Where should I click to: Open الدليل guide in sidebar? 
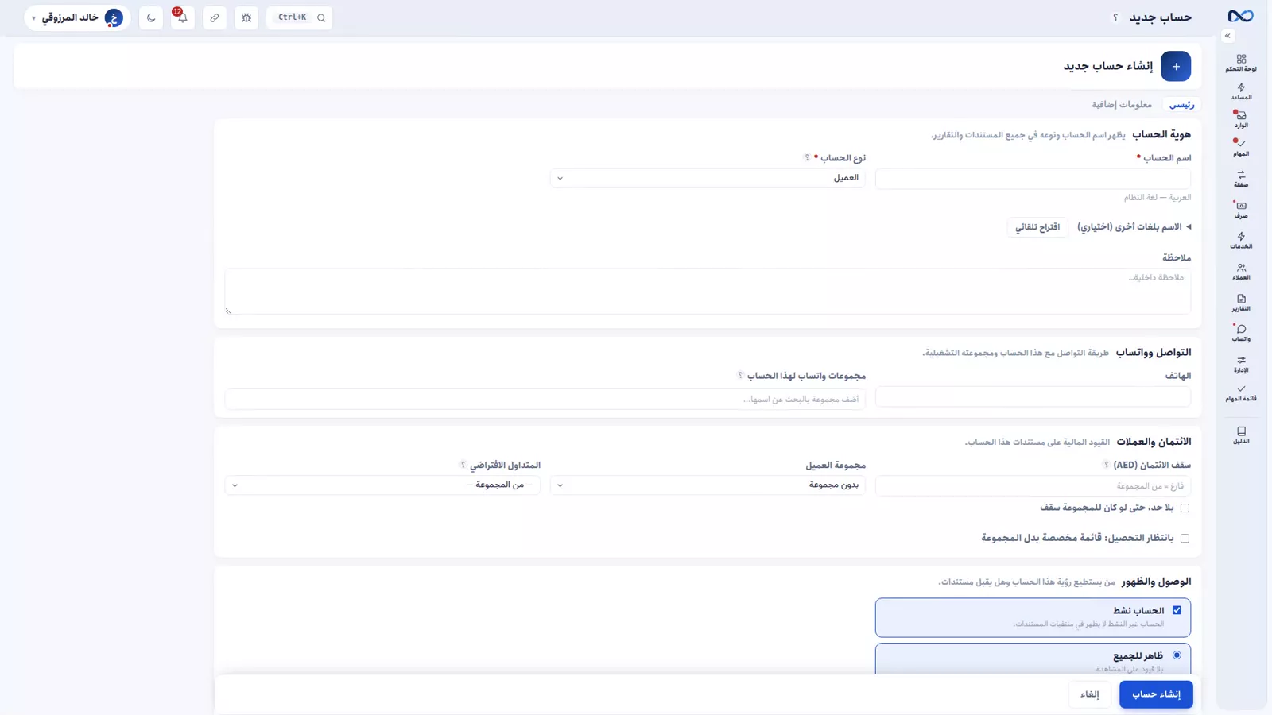[1241, 435]
